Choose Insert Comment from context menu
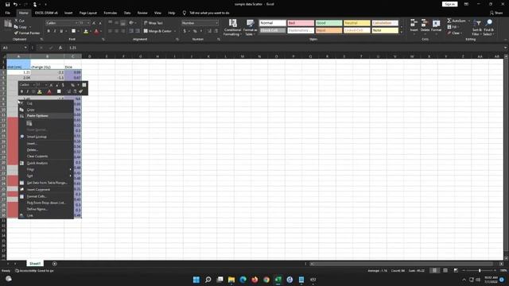The height and width of the screenshot is (286, 509). [x=45, y=189]
